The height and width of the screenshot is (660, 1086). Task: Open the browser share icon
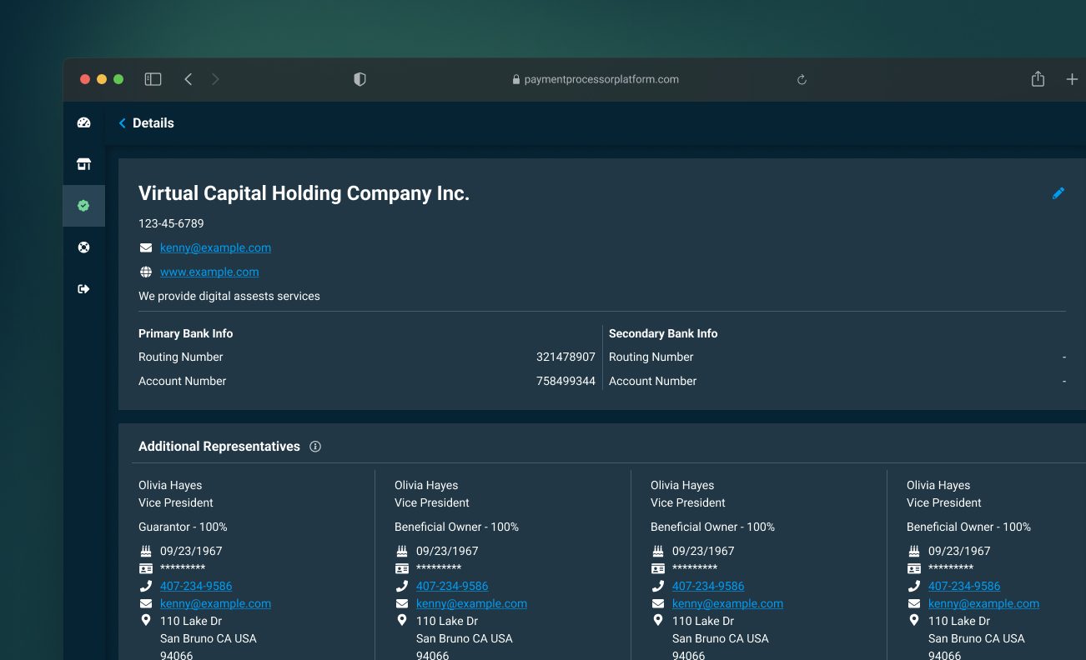click(x=1038, y=78)
